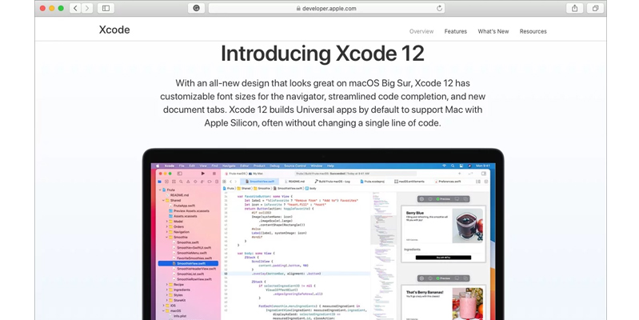Show the tab overview in Safari
The width and height of the screenshot is (639, 320).
pos(595,8)
